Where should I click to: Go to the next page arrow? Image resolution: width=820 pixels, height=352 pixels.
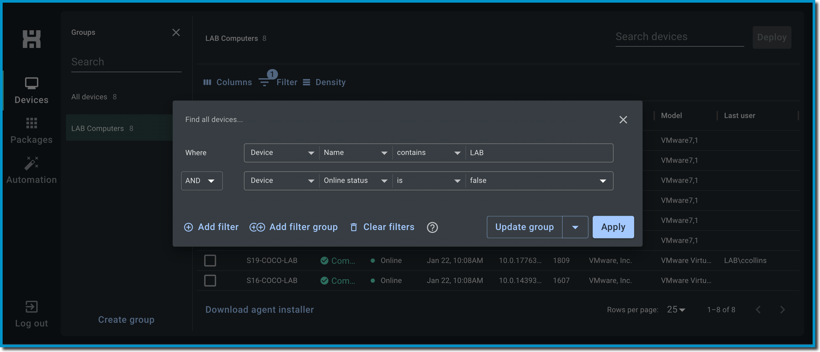(x=783, y=310)
